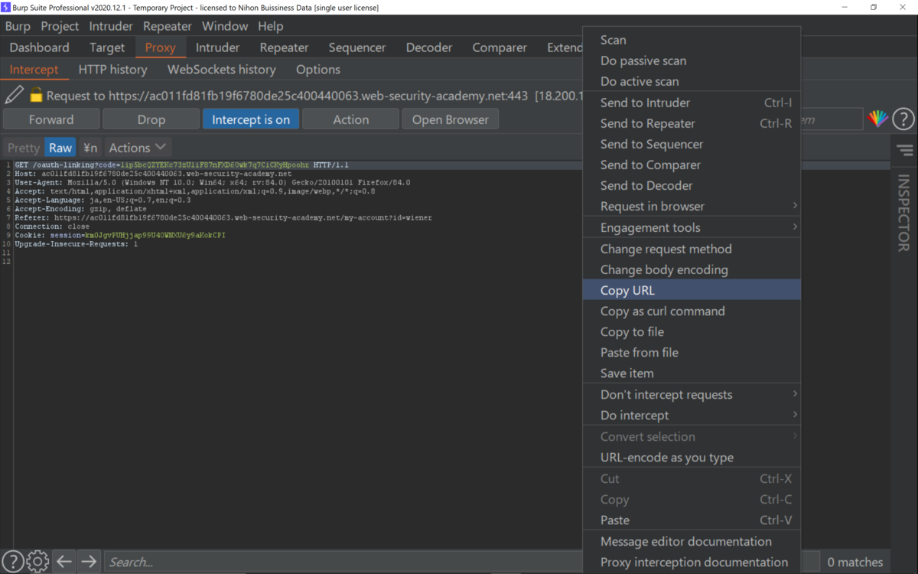Open the WebSockets history subtab
Screen dimensions: 918x574
[x=222, y=69]
